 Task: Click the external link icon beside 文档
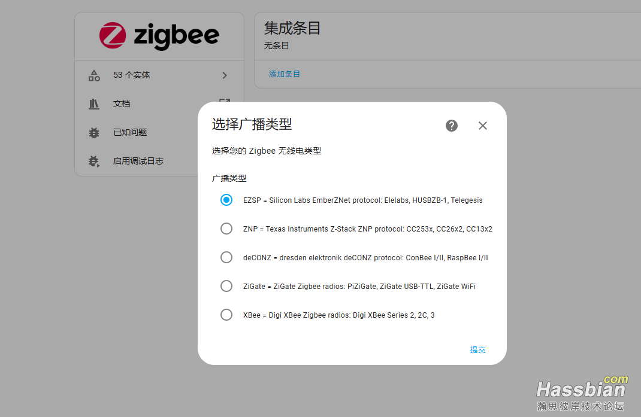pyautogui.click(x=225, y=101)
